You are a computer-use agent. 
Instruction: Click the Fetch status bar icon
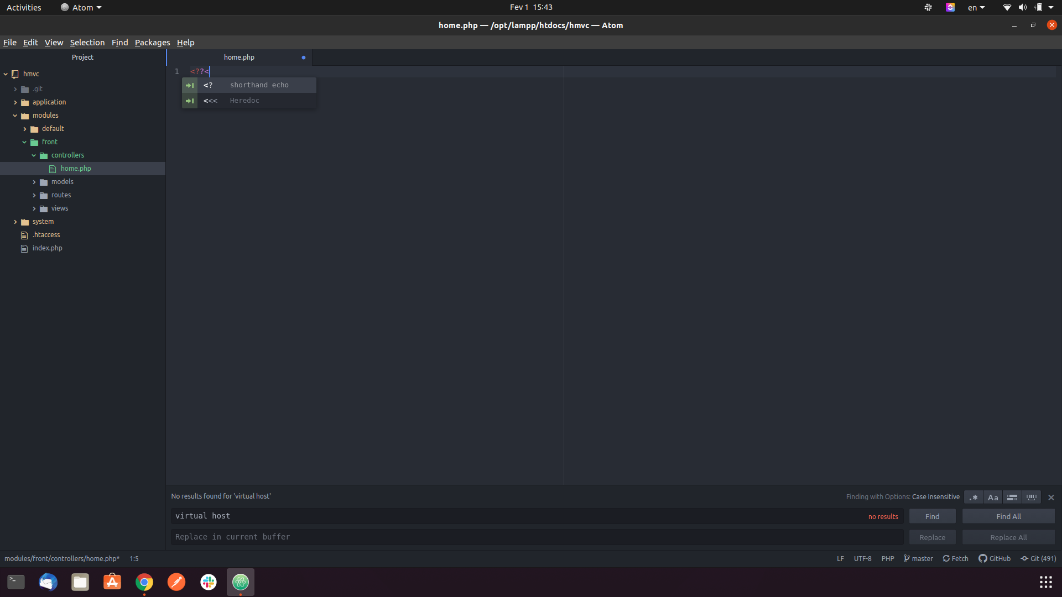955,559
